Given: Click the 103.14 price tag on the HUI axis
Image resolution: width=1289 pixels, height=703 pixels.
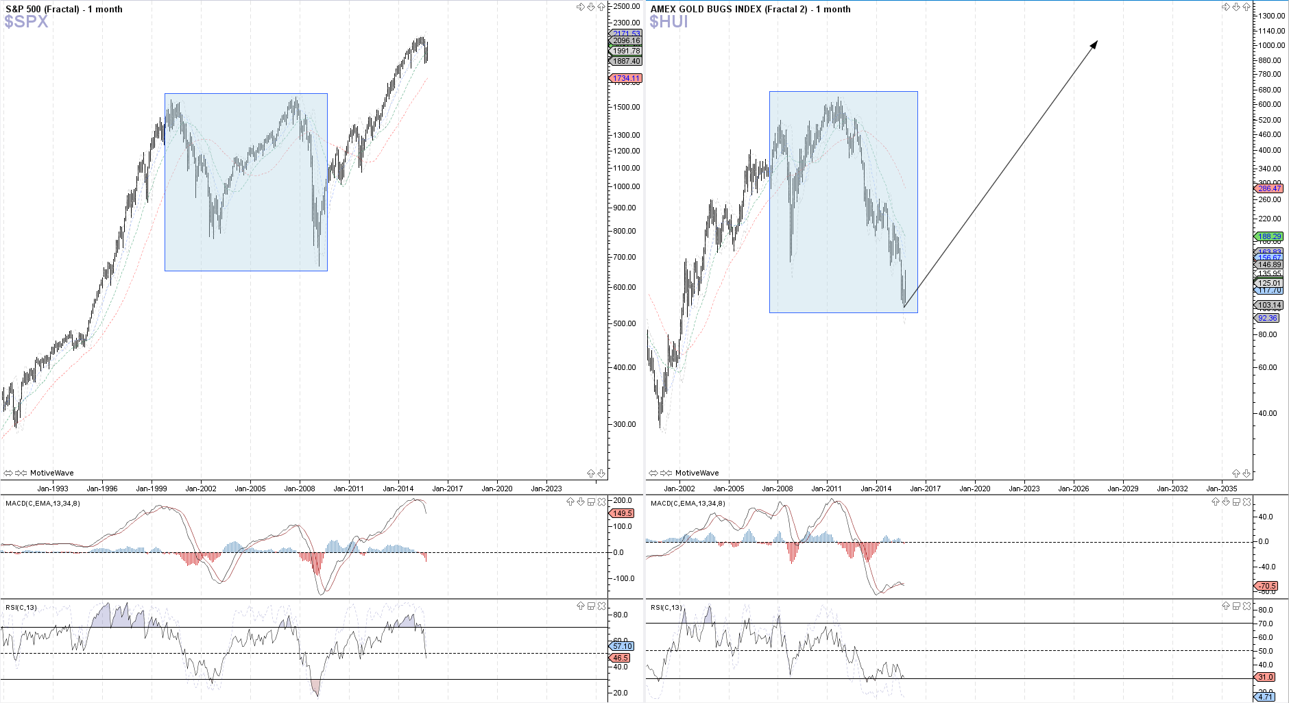Looking at the screenshot, I should pyautogui.click(x=1268, y=305).
